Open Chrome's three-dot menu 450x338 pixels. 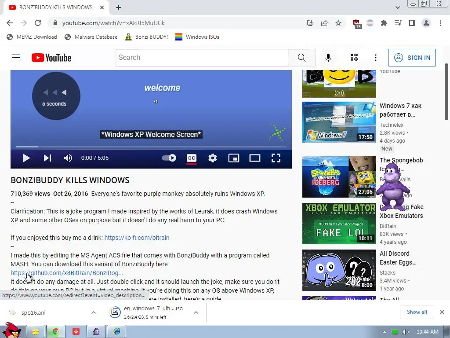point(440,23)
